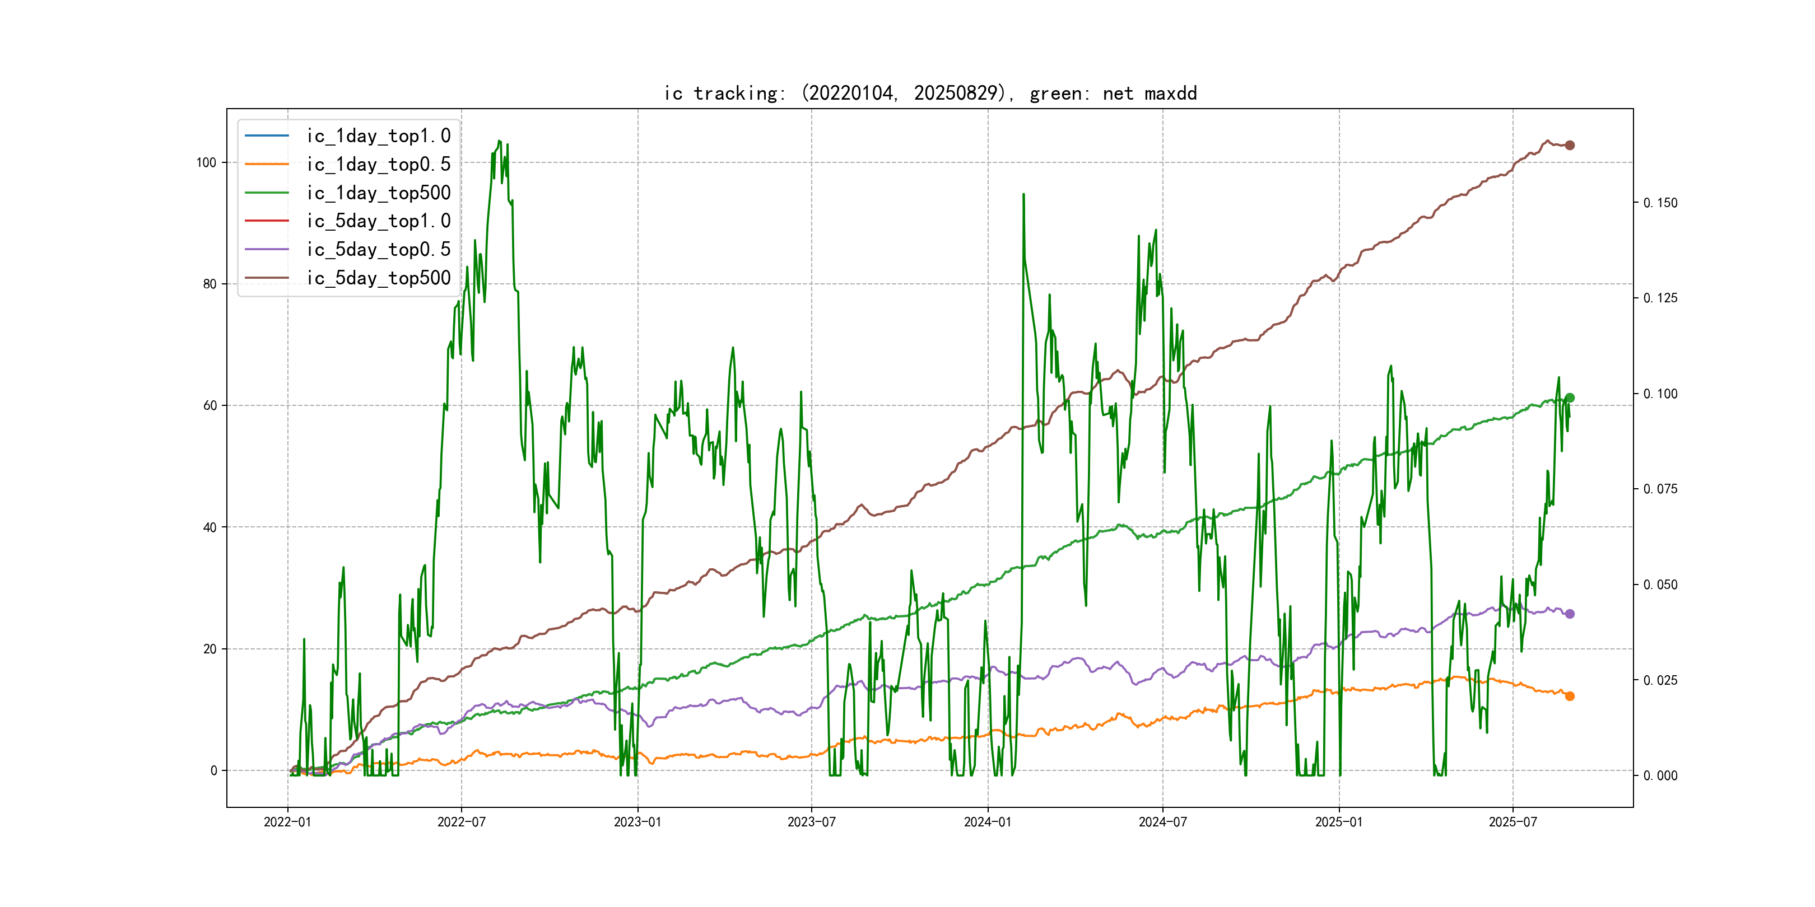Click the ic_1day_top0.5 legend label
Image resolution: width=1815 pixels, height=907 pixels.
pyautogui.click(x=378, y=164)
